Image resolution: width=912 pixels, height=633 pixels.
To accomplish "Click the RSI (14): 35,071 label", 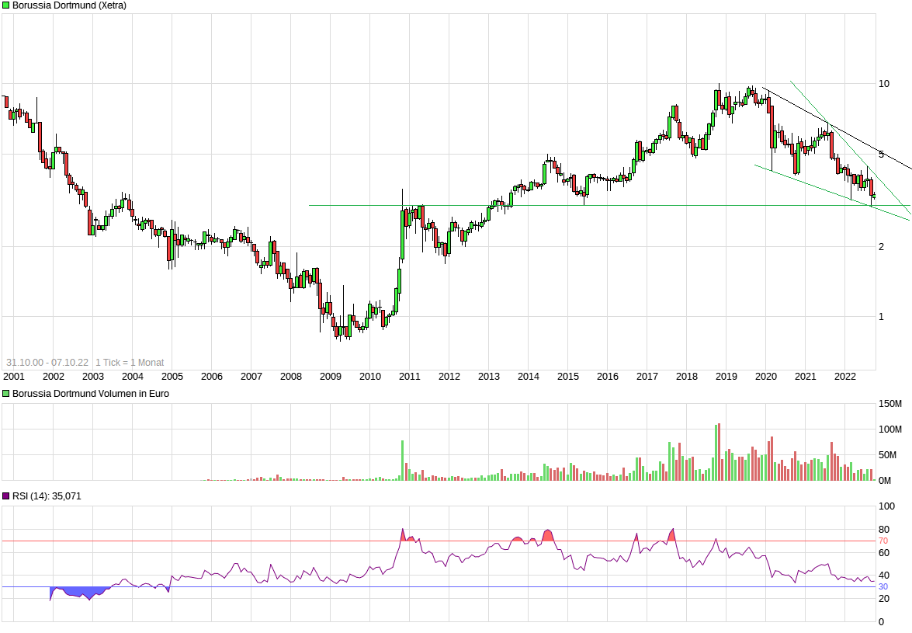I will click(47, 496).
